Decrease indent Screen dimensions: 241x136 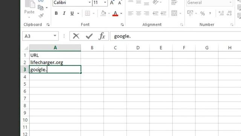pos(156,13)
